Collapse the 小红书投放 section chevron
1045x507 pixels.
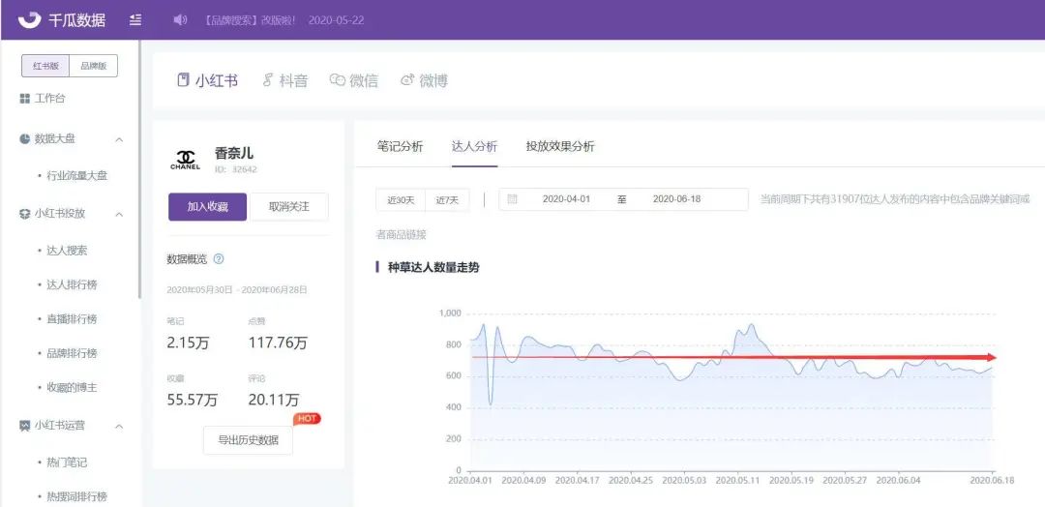119,214
